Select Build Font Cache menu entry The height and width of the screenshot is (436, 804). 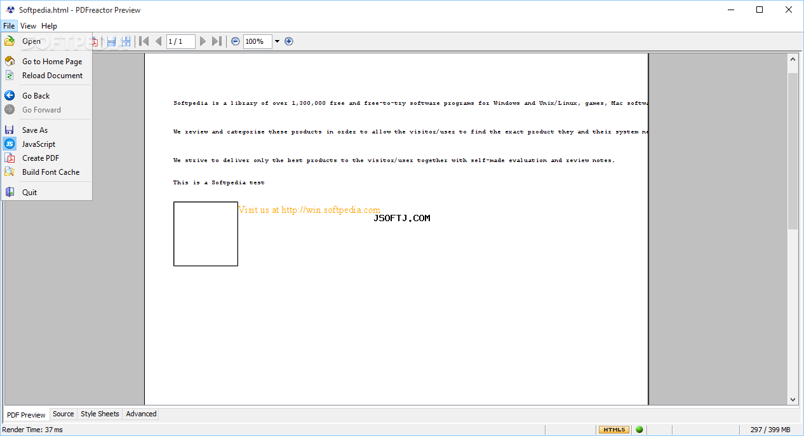tap(47, 172)
